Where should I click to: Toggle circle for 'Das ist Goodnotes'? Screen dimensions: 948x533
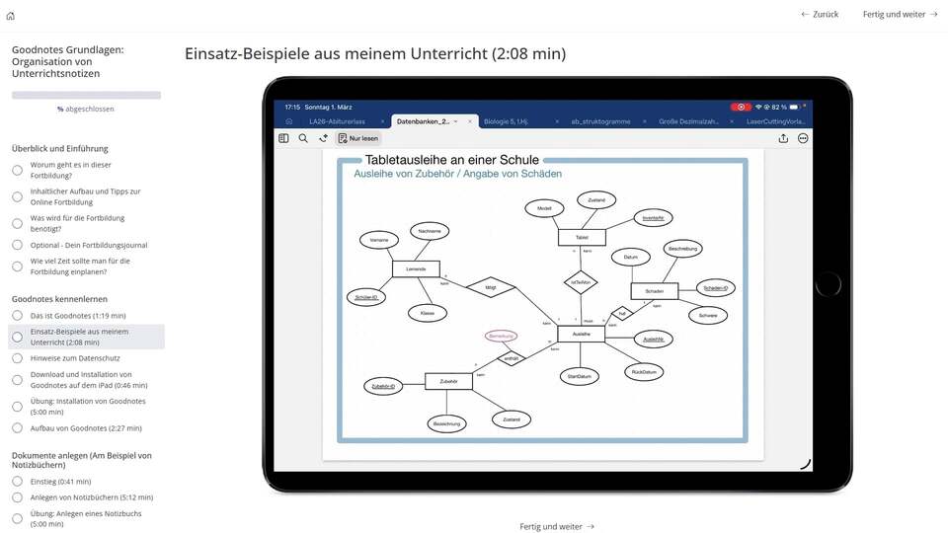click(x=18, y=316)
